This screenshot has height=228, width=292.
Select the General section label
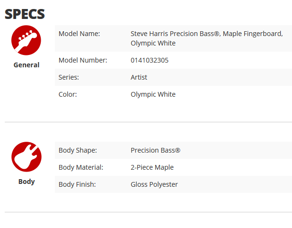tap(27, 65)
